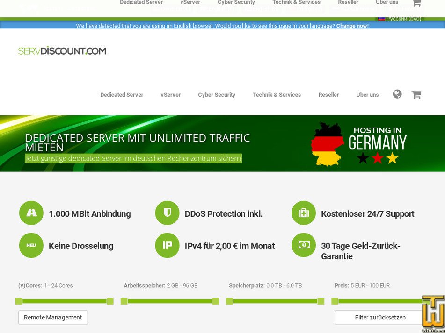445x333 pixels.
Task: Click the IPv4 IP circle icon
Action: click(x=167, y=246)
